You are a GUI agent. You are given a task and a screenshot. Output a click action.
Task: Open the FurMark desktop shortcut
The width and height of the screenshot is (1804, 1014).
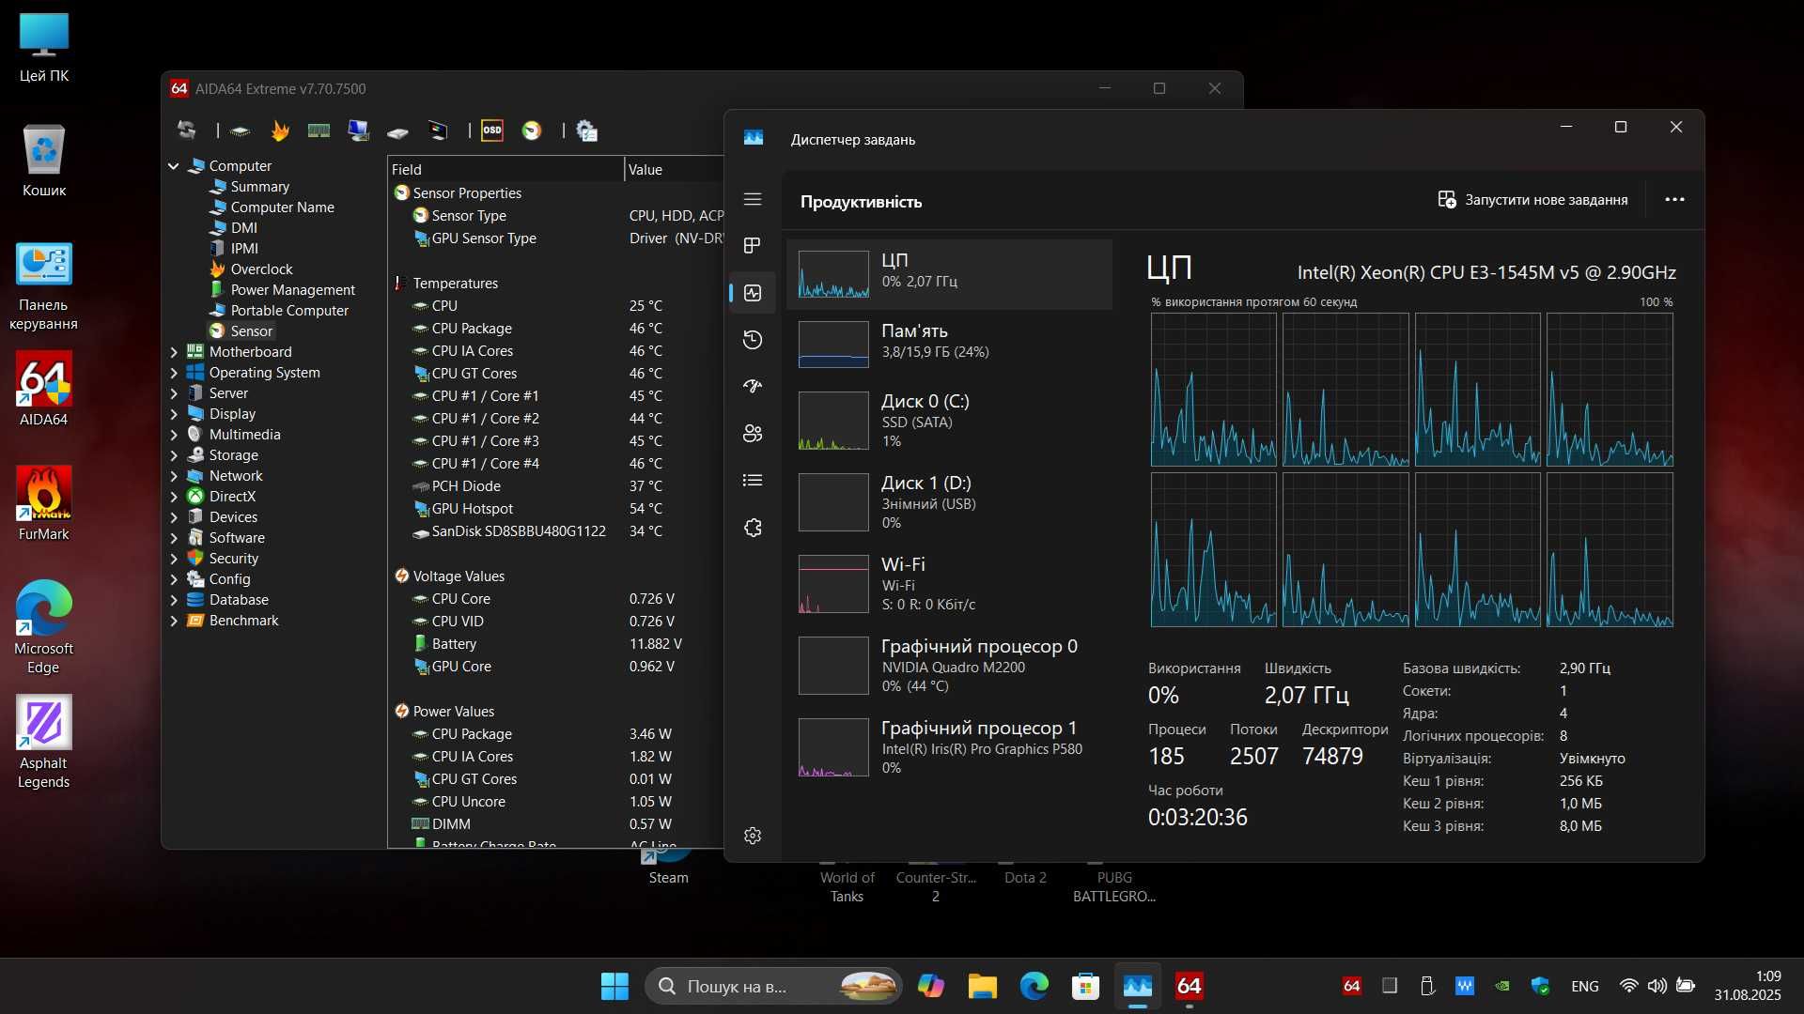(x=43, y=504)
